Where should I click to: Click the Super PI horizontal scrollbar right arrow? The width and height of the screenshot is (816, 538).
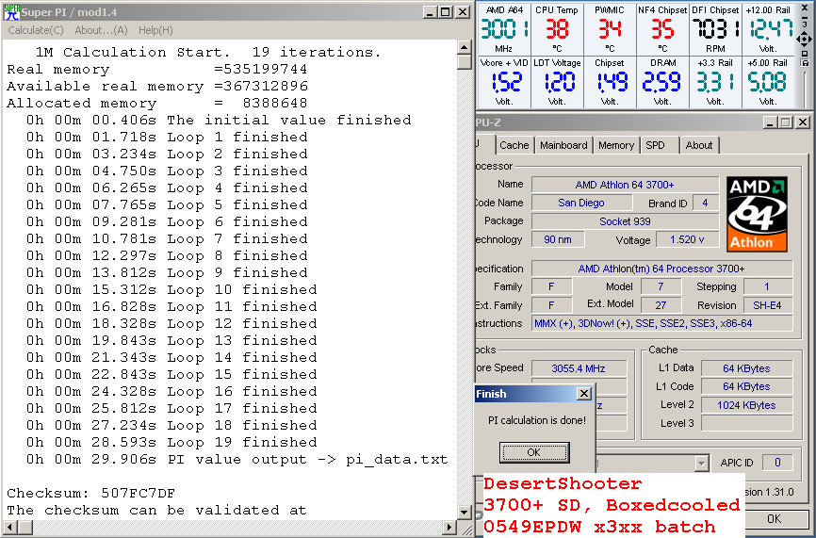pos(450,528)
